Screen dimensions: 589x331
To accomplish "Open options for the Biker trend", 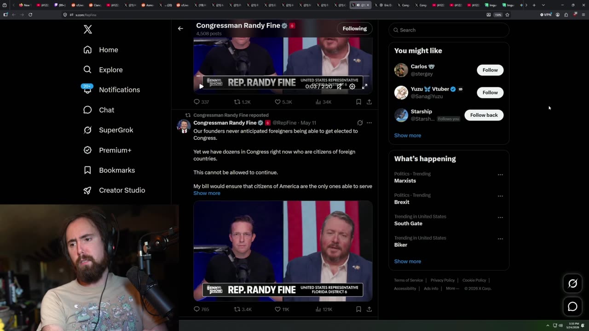I will point(500,239).
